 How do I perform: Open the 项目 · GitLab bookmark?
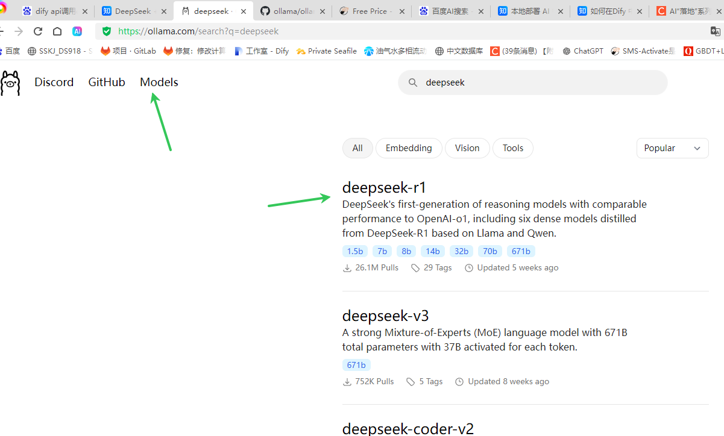(x=128, y=51)
